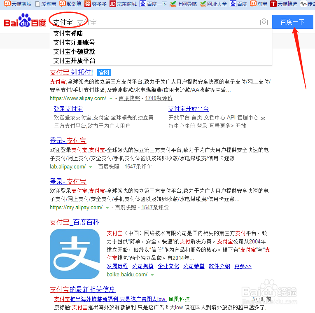The image size is (315, 313).
Task: Open 1547条评价 link for lab.alipay.com
Action: point(138,166)
